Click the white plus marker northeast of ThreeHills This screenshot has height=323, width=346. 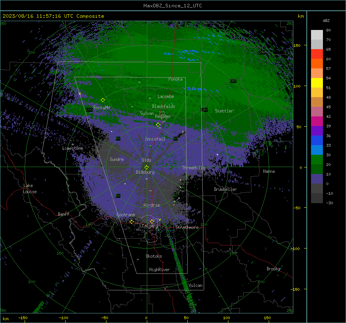coord(217,154)
